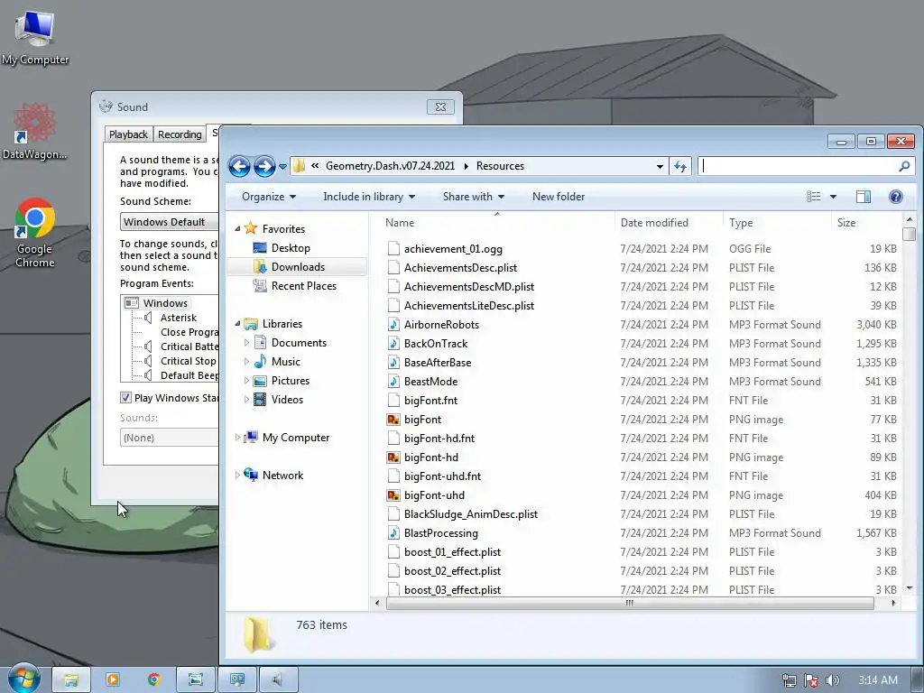Click the Show desktop strip beside the clock
Image resolution: width=924 pixels, height=693 pixels.
click(917, 679)
